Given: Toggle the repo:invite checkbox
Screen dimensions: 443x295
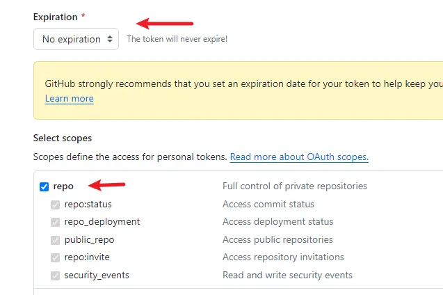Looking at the screenshot, I should coord(55,257).
